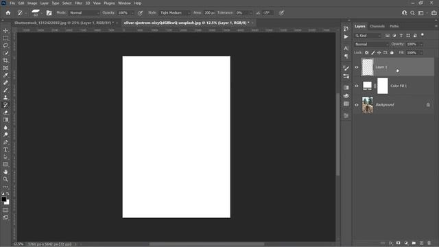Switch to the Channels tab

[x=377, y=26]
